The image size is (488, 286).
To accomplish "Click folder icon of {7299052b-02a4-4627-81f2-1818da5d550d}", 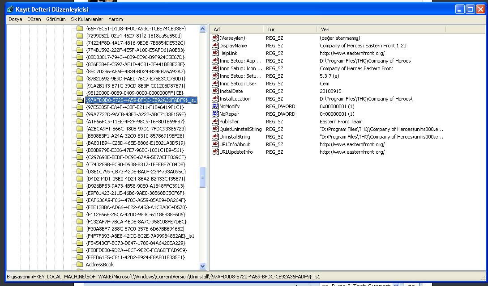I will [80, 36].
